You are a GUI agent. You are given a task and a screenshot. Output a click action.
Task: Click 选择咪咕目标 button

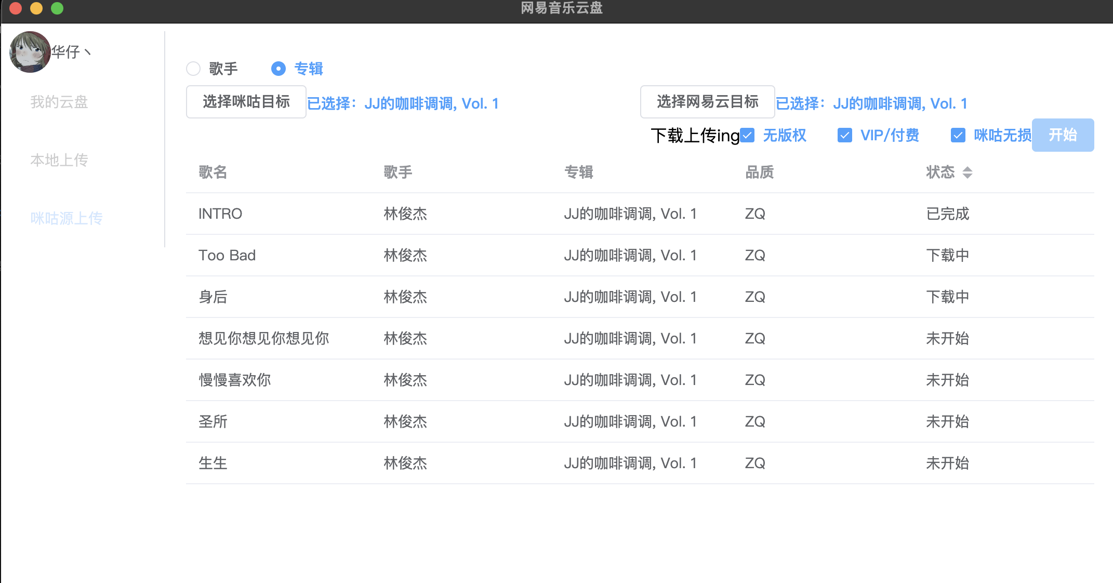246,102
